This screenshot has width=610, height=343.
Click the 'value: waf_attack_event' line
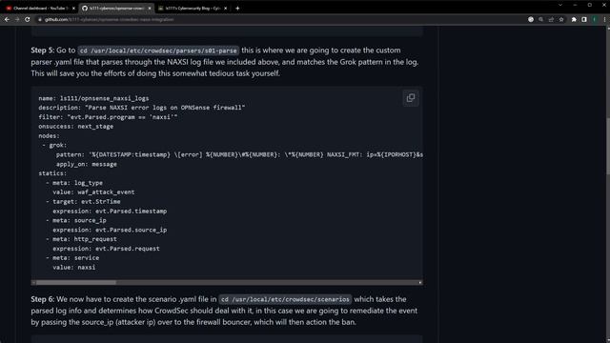(93, 192)
